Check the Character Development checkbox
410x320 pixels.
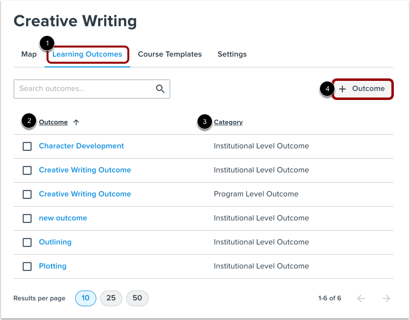coord(27,146)
